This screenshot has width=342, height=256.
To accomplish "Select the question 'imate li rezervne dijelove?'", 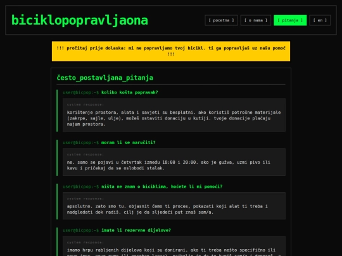I will click(x=136, y=230).
